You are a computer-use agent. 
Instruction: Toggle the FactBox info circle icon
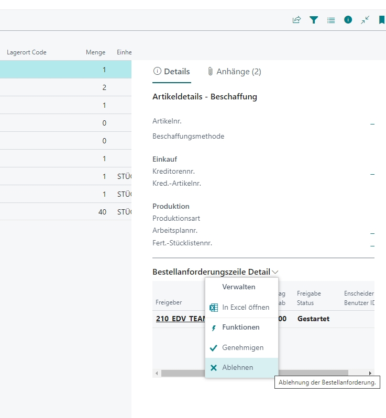coord(348,20)
